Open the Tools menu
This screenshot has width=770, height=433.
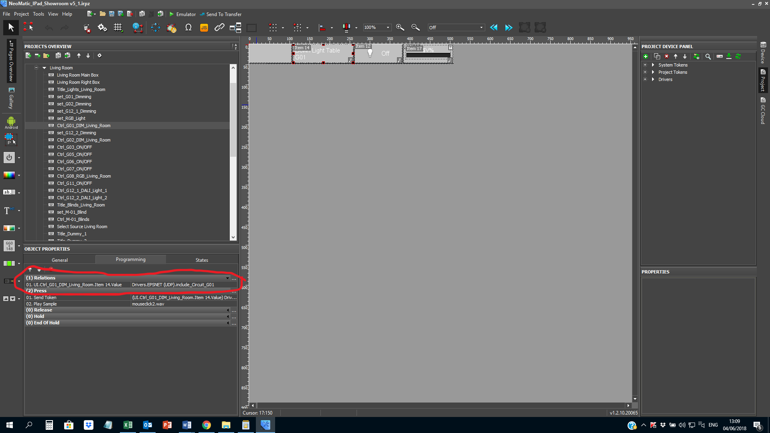coord(38,14)
